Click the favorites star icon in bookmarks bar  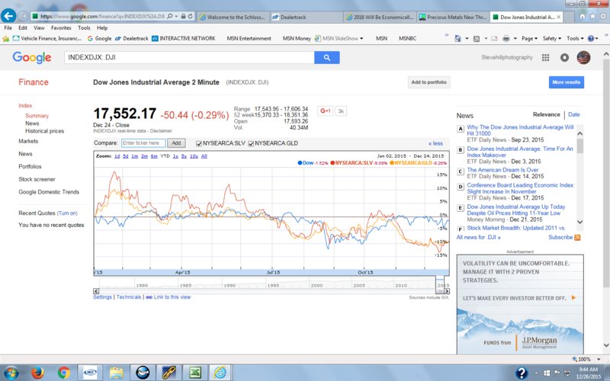pos(6,39)
